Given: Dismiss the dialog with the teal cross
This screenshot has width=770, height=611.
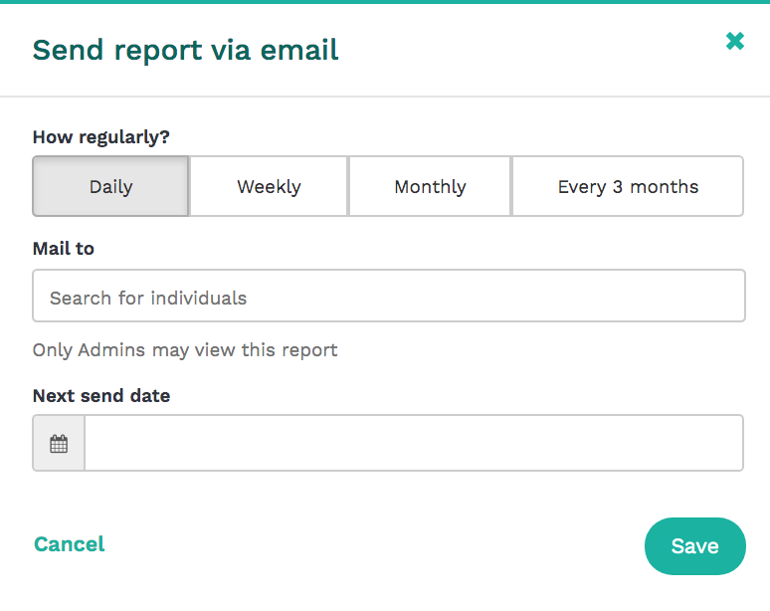Looking at the screenshot, I should tap(734, 41).
